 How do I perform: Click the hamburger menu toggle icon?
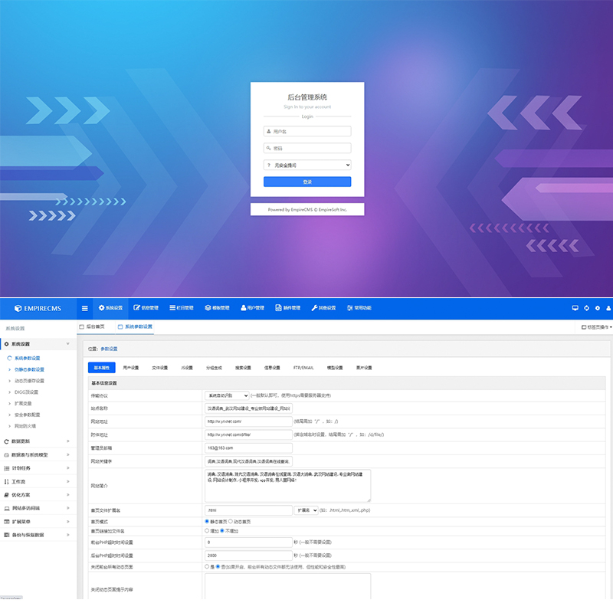click(85, 308)
